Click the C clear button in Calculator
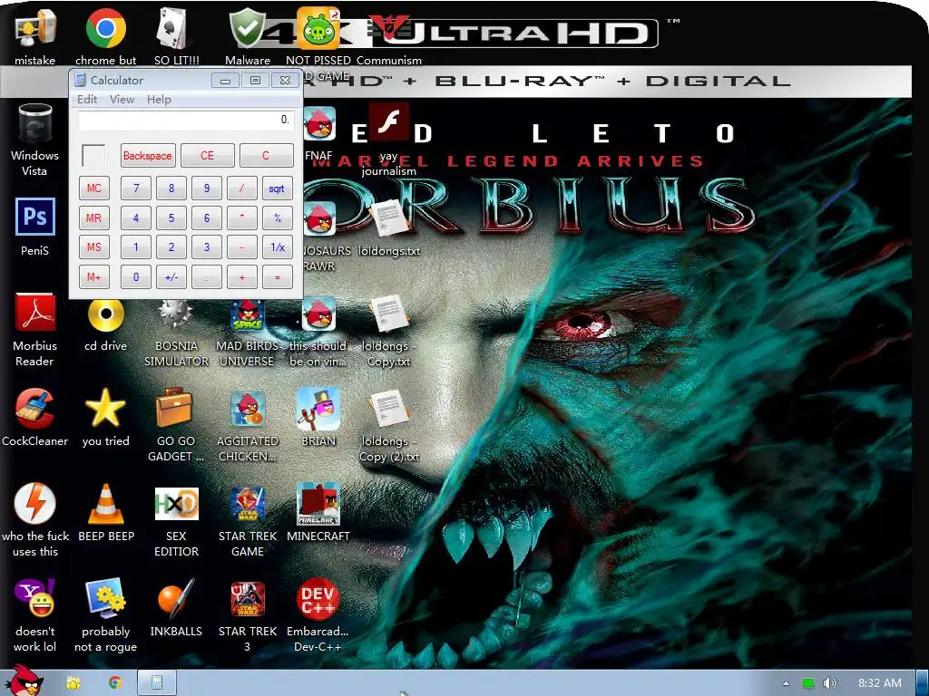The image size is (929, 696). tap(266, 156)
